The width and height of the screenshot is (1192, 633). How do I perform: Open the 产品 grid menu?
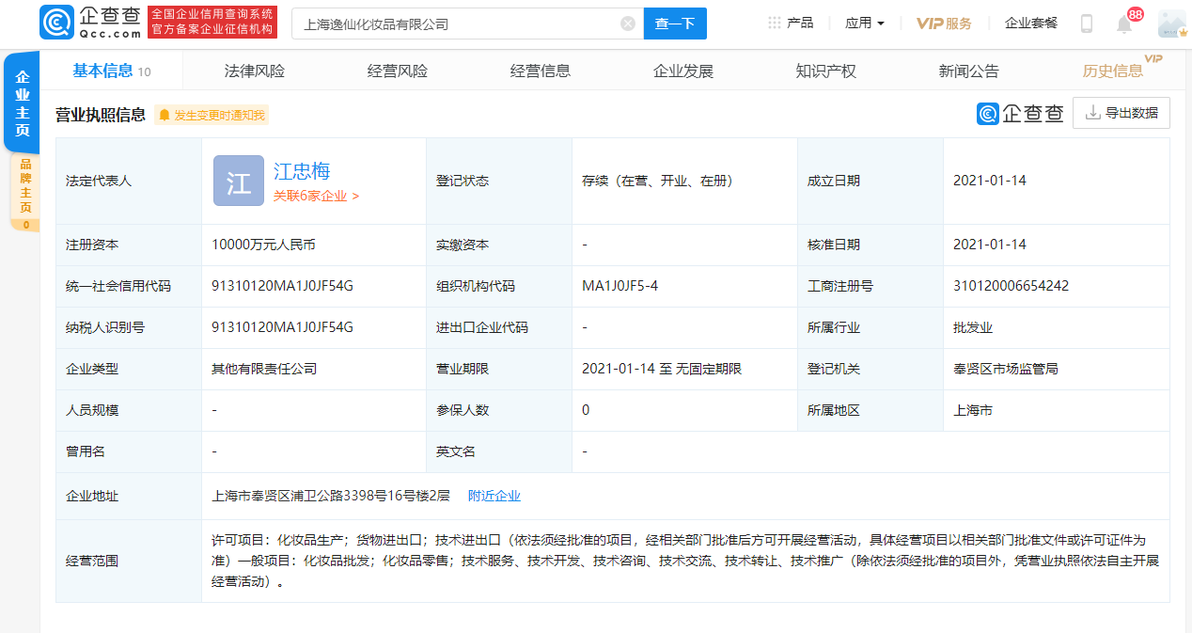pos(791,23)
